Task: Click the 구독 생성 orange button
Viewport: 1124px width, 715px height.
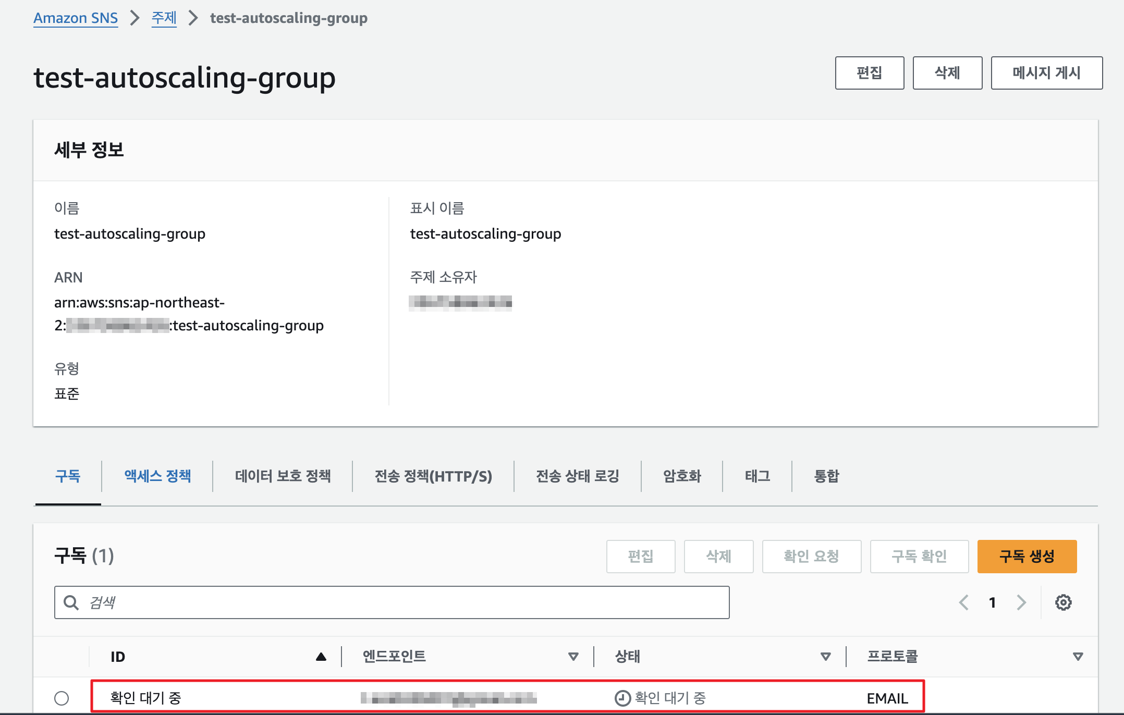Action: click(x=1027, y=556)
